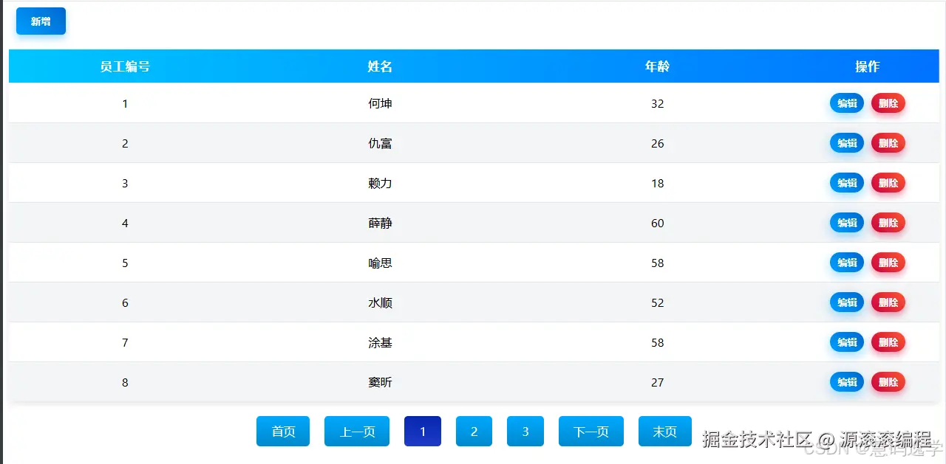Click 编辑 for employee 仇富
This screenshot has height=464, width=946.
tap(847, 143)
